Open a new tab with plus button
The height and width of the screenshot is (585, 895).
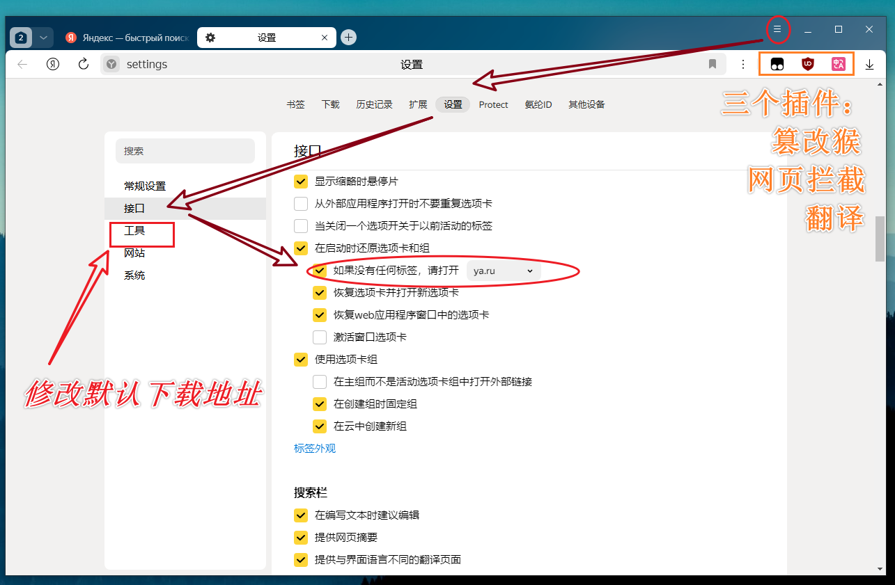(349, 38)
